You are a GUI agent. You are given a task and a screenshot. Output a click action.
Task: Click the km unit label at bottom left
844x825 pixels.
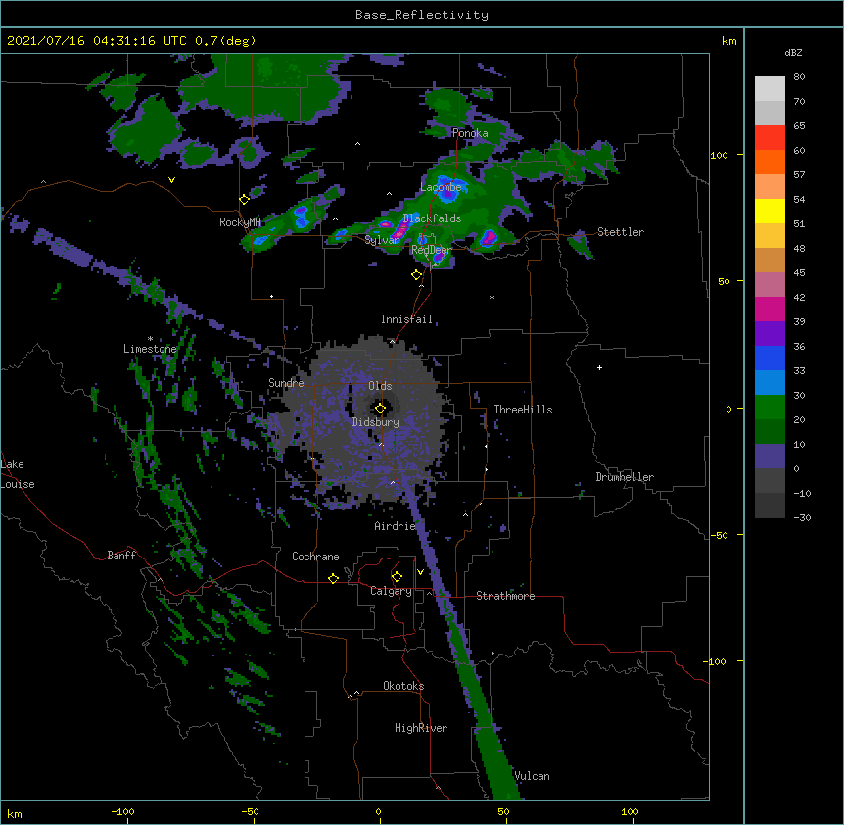coord(15,813)
